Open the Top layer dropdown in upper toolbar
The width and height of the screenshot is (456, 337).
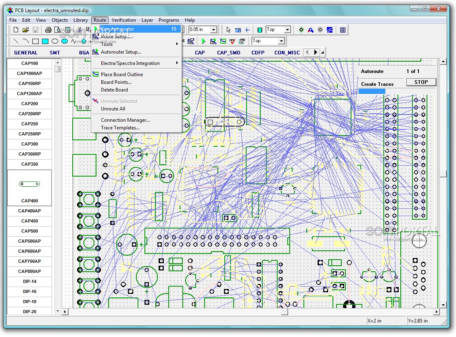[287, 30]
